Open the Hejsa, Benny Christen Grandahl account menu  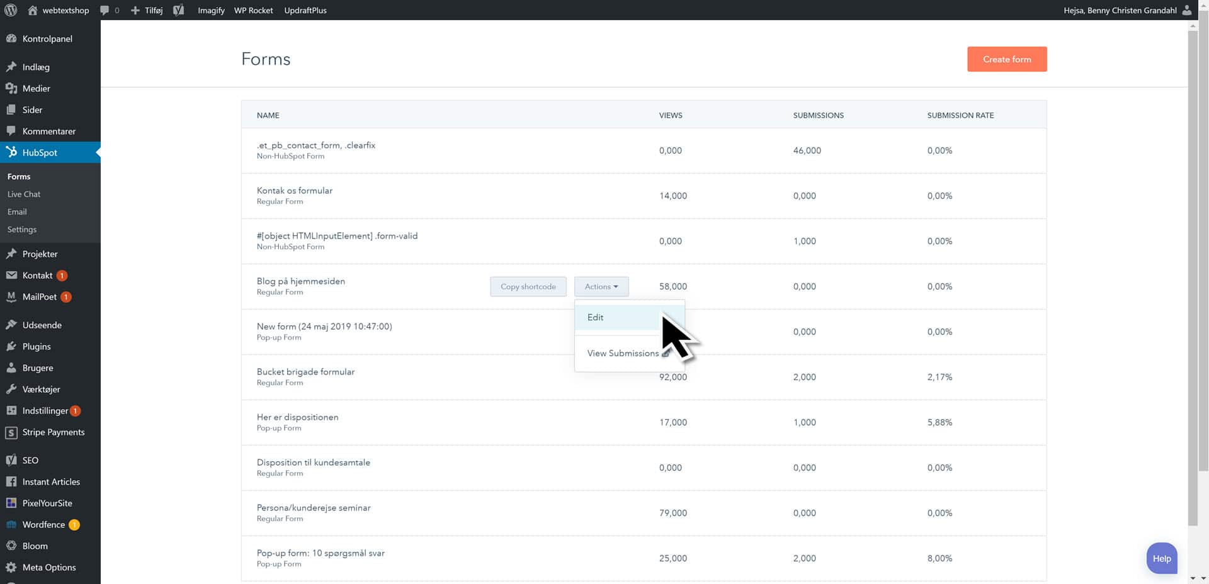(x=1120, y=10)
